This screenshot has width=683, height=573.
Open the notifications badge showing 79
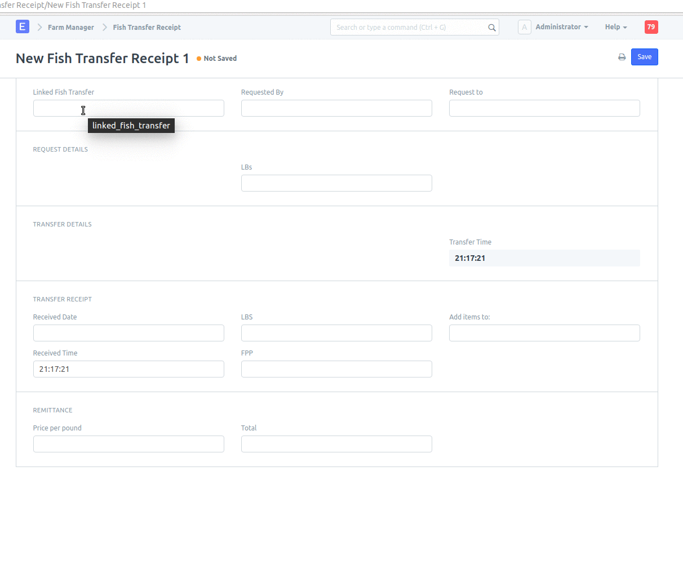(x=651, y=27)
